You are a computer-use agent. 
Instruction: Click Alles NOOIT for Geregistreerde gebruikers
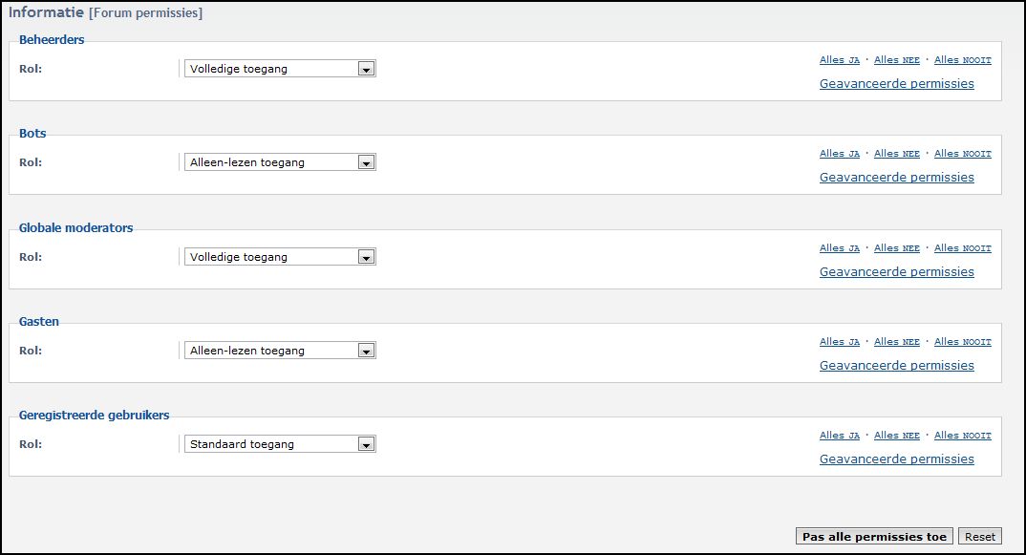pyautogui.click(x=963, y=436)
